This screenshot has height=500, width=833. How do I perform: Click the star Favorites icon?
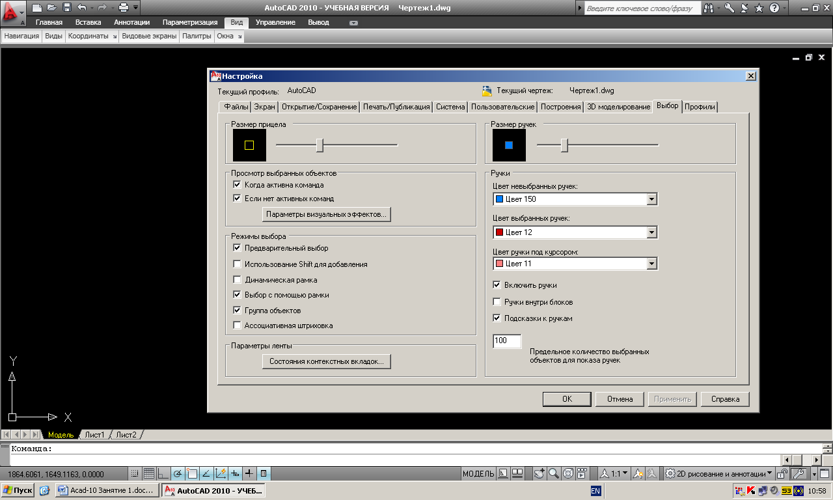click(759, 8)
